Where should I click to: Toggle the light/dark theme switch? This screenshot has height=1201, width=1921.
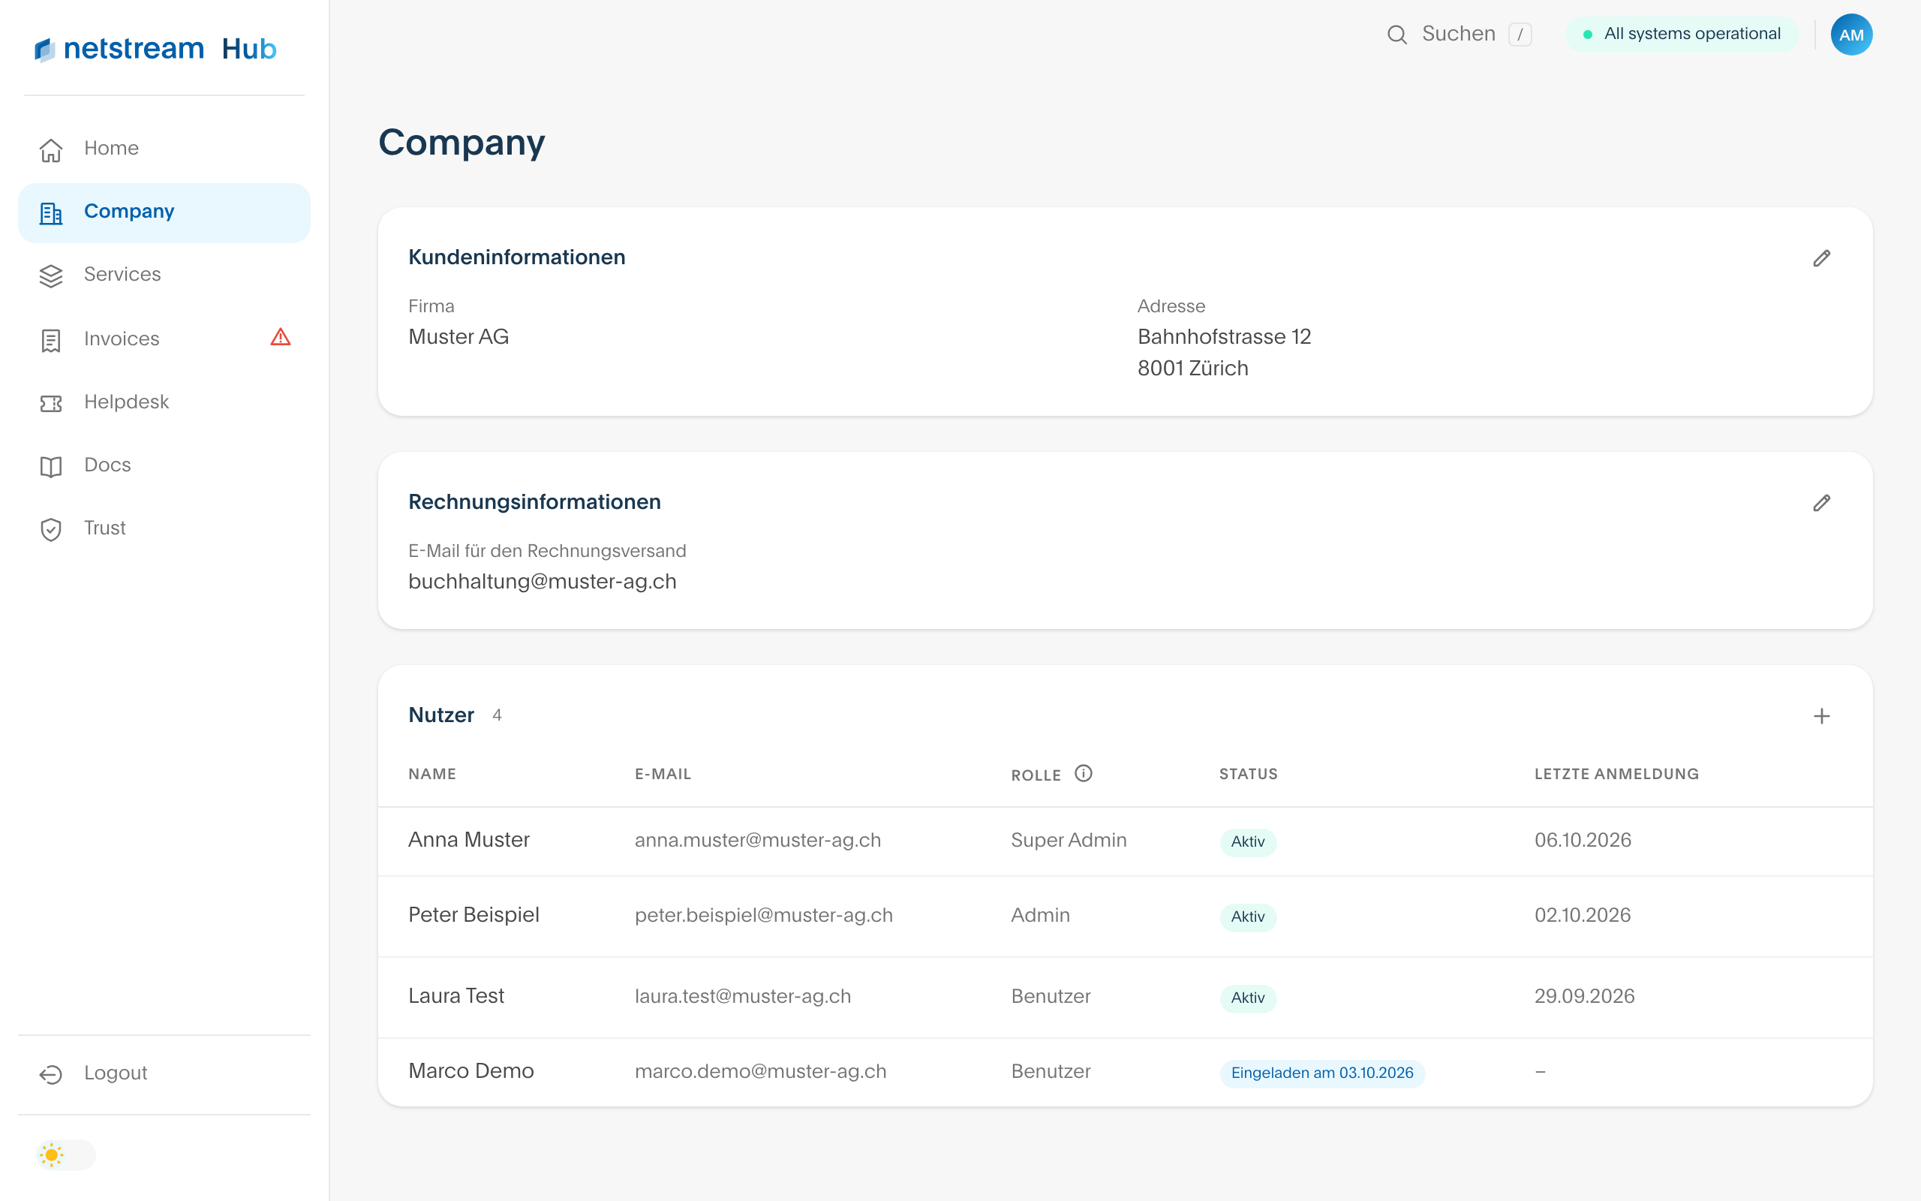coord(66,1154)
